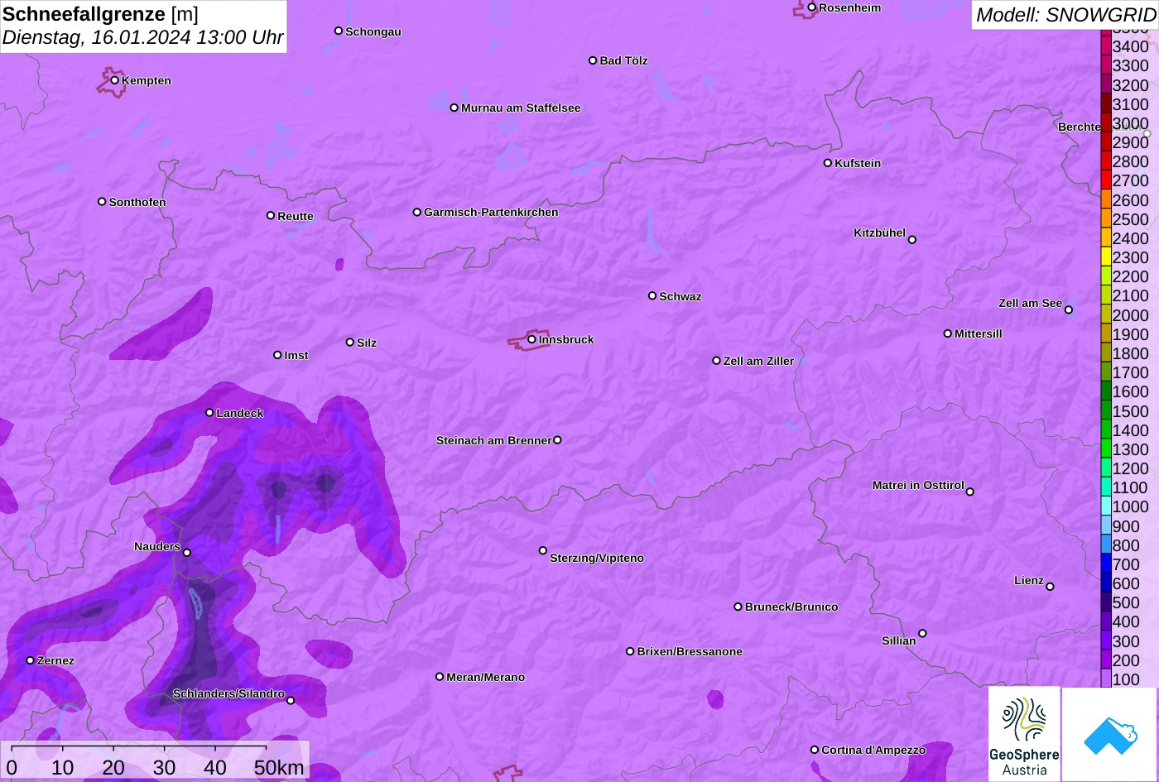Click the Innsbruck city marker
The width and height of the screenshot is (1159, 782).
pyautogui.click(x=531, y=339)
